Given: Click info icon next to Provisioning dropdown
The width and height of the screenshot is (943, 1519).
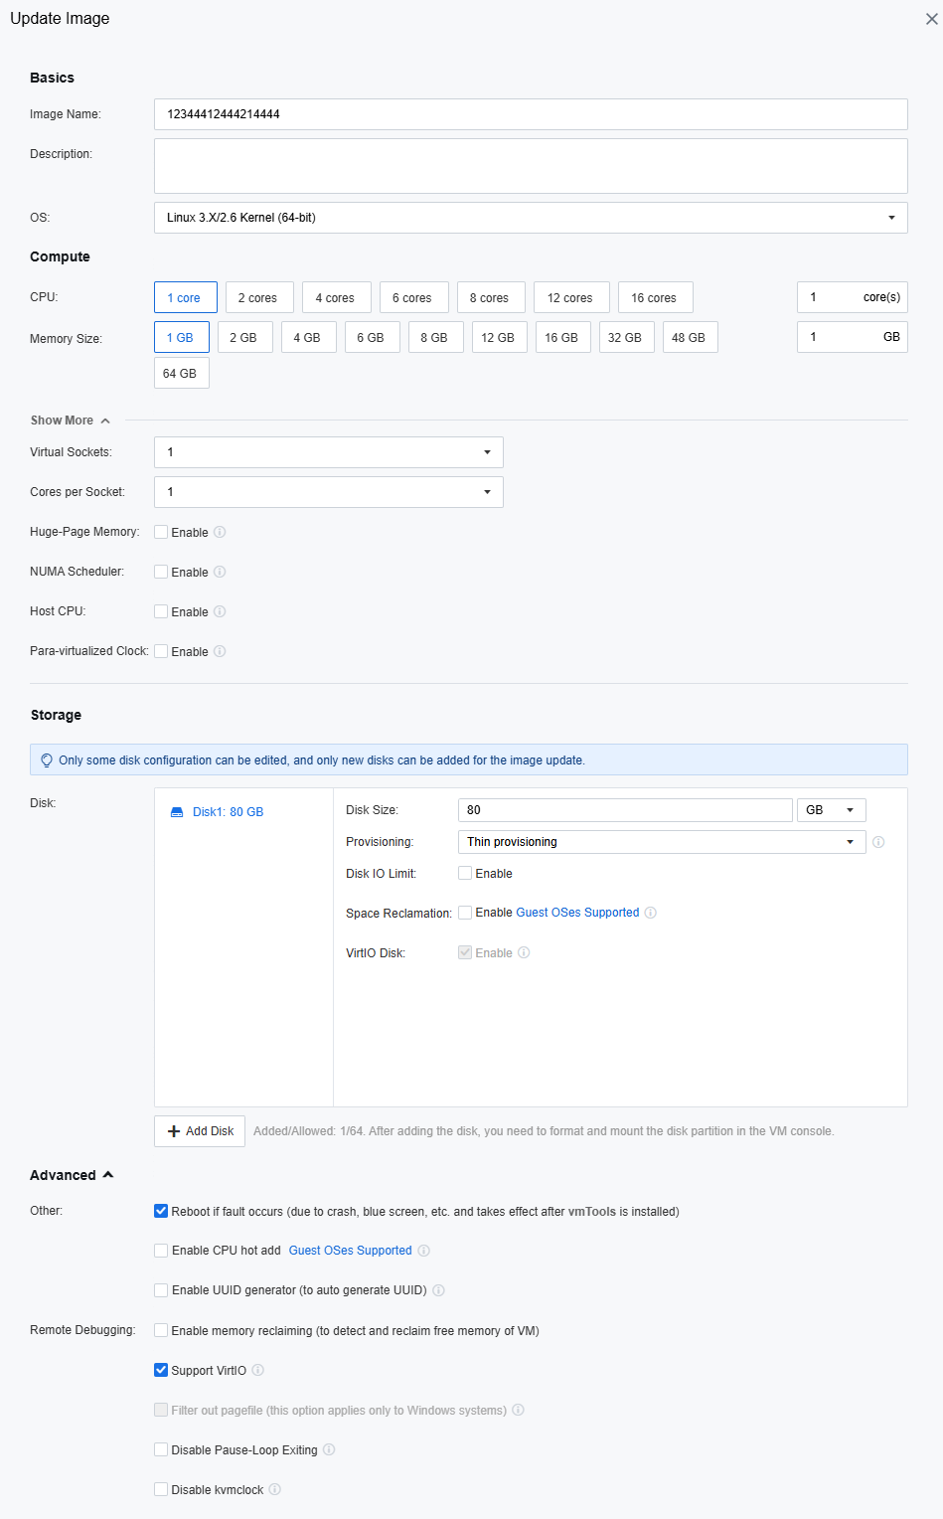Looking at the screenshot, I should click(x=878, y=842).
